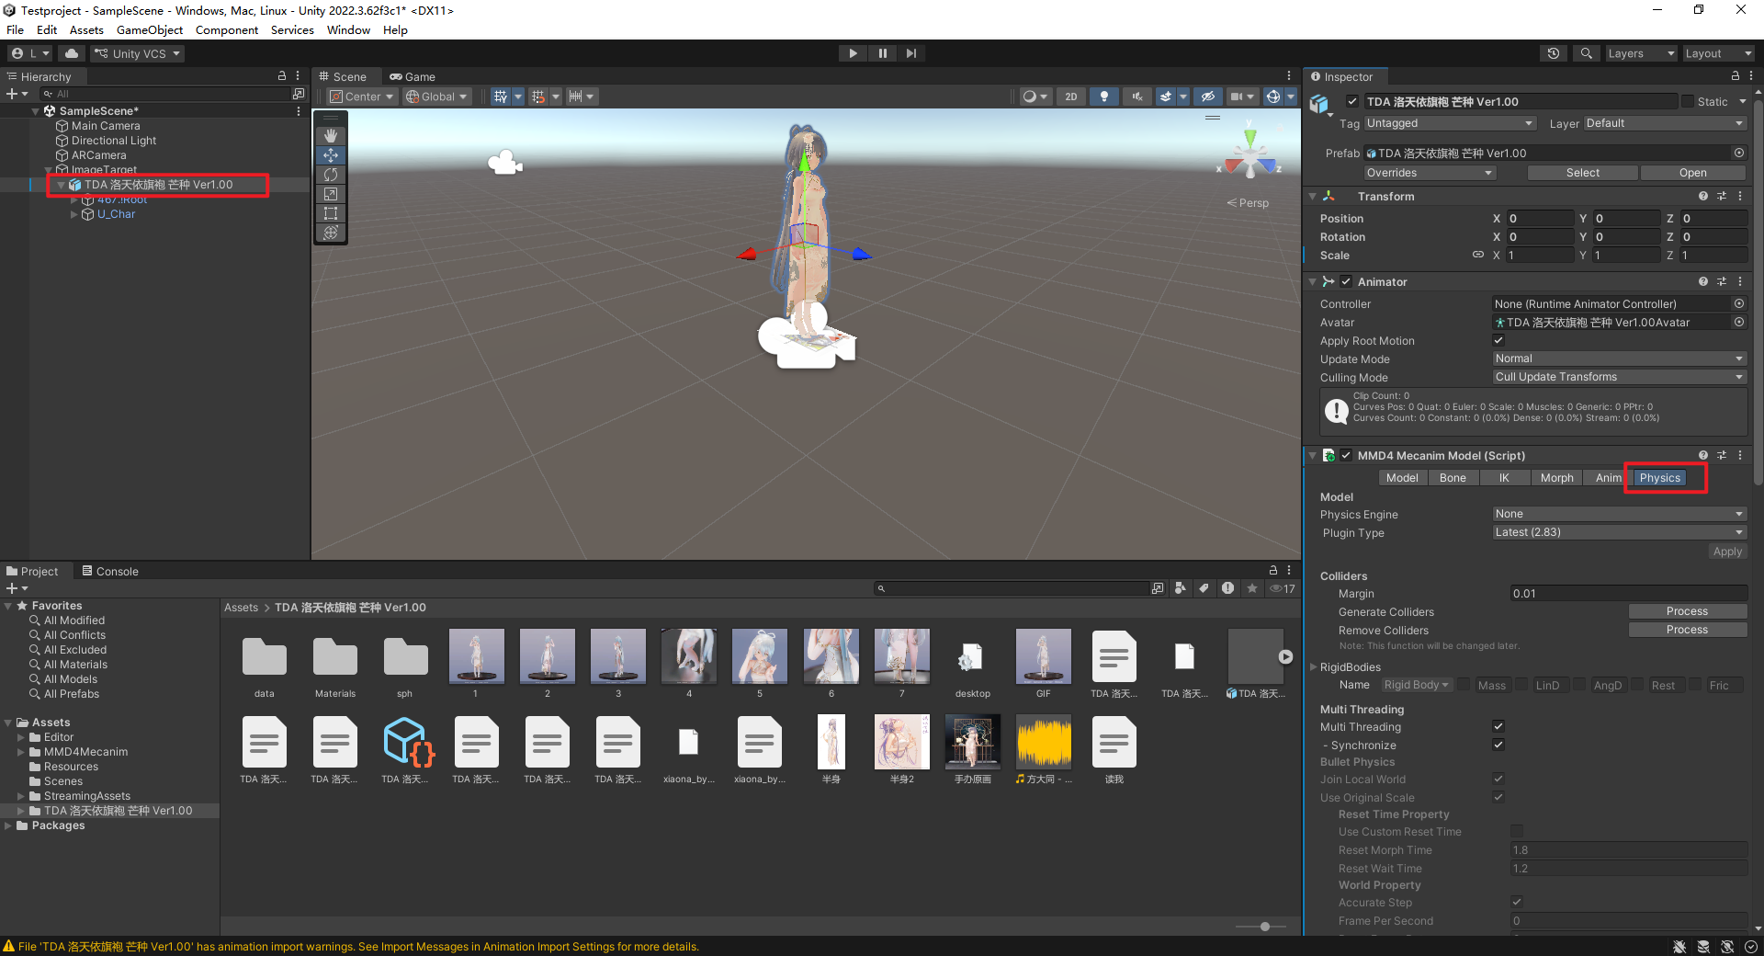1764x956 pixels.
Task: Adjust the Project icon size slider
Action: click(x=1265, y=927)
